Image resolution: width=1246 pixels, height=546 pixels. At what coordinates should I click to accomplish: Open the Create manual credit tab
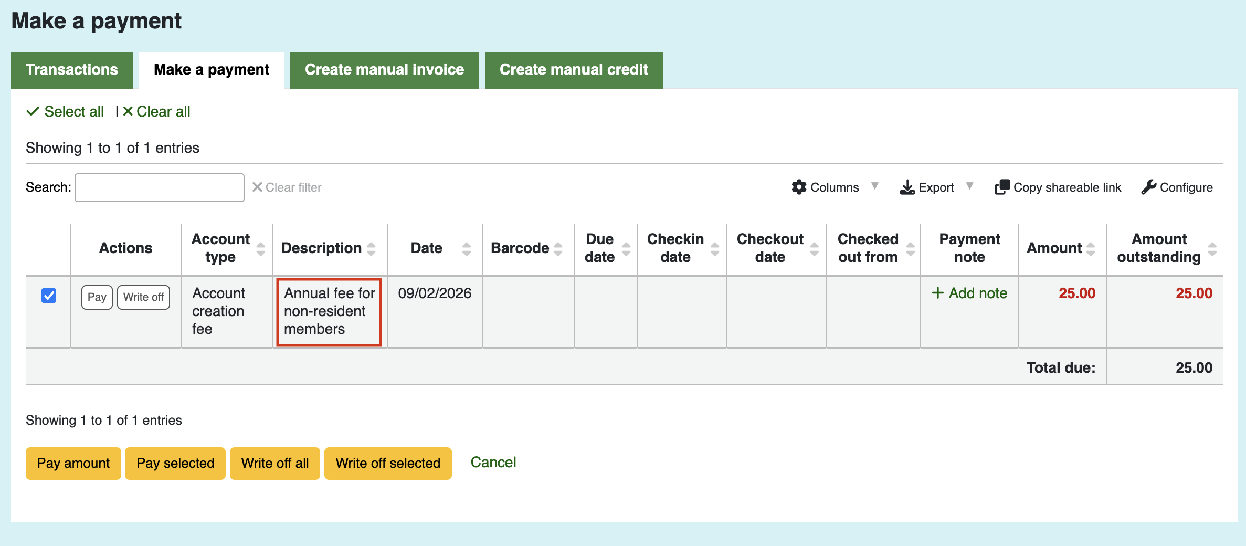574,70
